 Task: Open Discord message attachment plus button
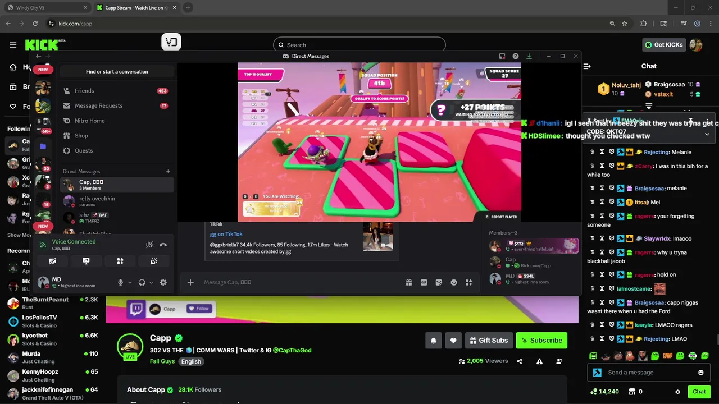(x=190, y=282)
